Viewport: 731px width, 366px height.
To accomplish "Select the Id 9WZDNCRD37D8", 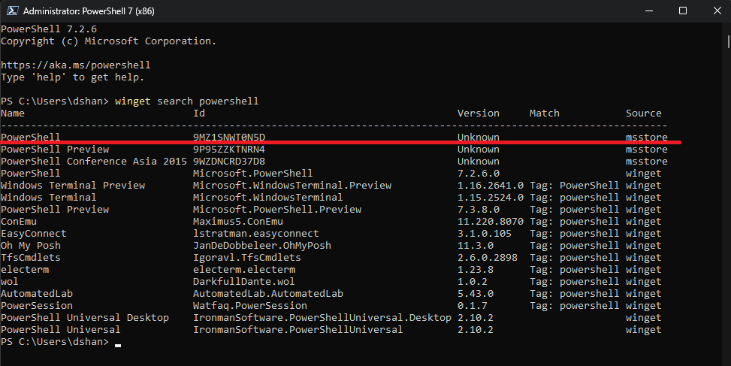I will pyautogui.click(x=229, y=162).
